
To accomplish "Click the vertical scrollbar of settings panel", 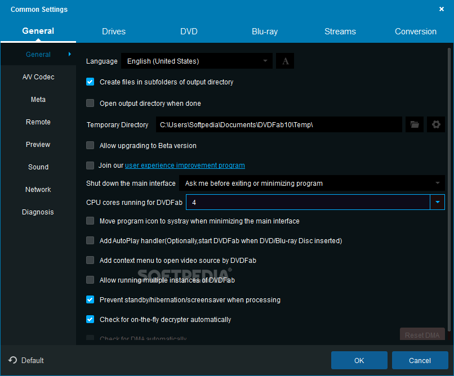I will pyautogui.click(x=449, y=190).
